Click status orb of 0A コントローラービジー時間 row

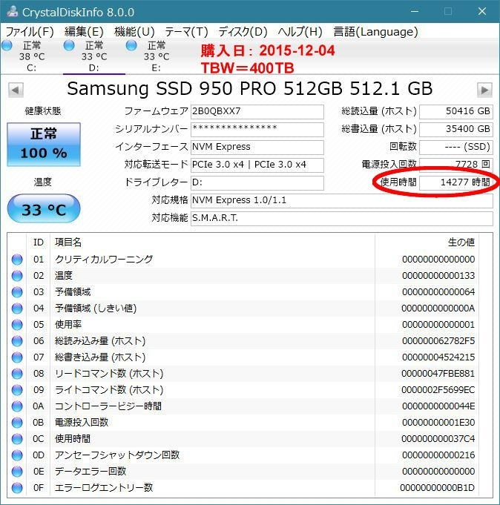[17, 406]
